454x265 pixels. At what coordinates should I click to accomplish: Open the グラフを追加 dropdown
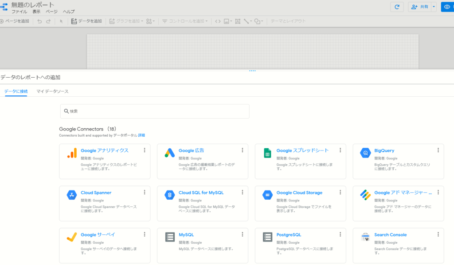click(126, 21)
